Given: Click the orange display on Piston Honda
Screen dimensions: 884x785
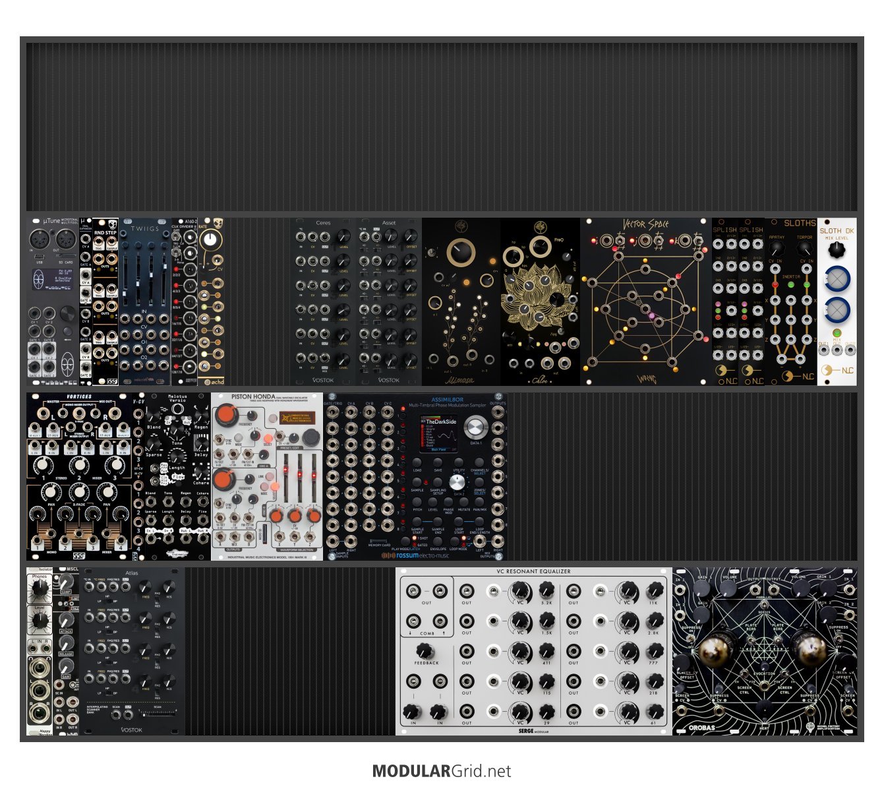Looking at the screenshot, I should [296, 419].
